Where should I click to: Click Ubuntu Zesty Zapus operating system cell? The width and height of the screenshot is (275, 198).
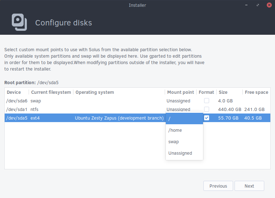point(119,118)
